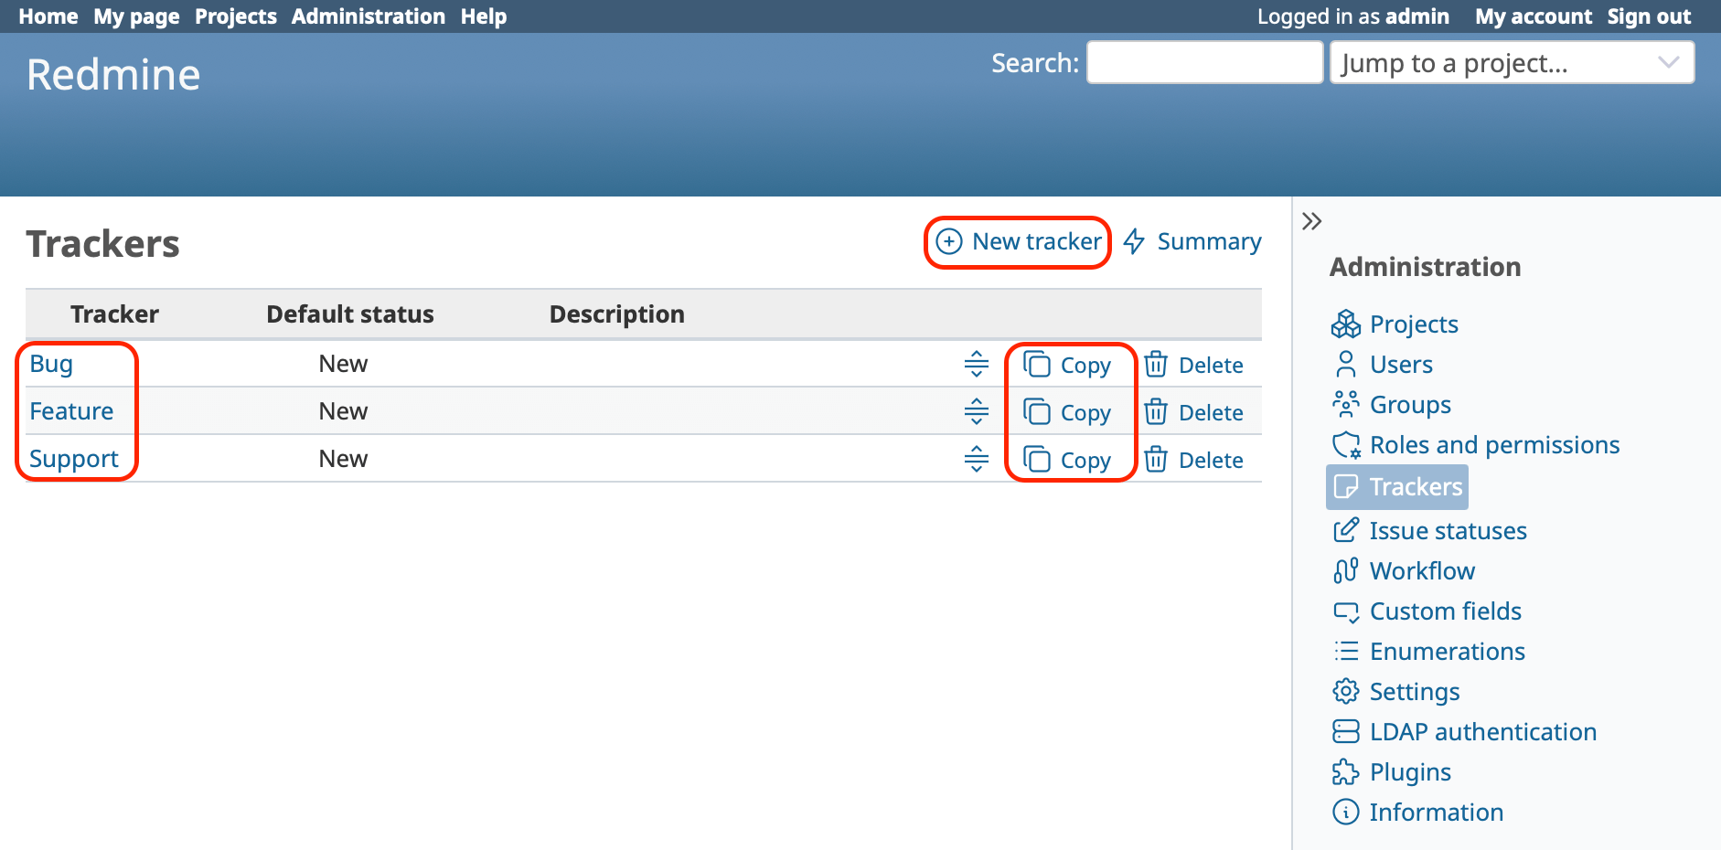Open Enumerations in the sidebar

pyautogui.click(x=1447, y=651)
